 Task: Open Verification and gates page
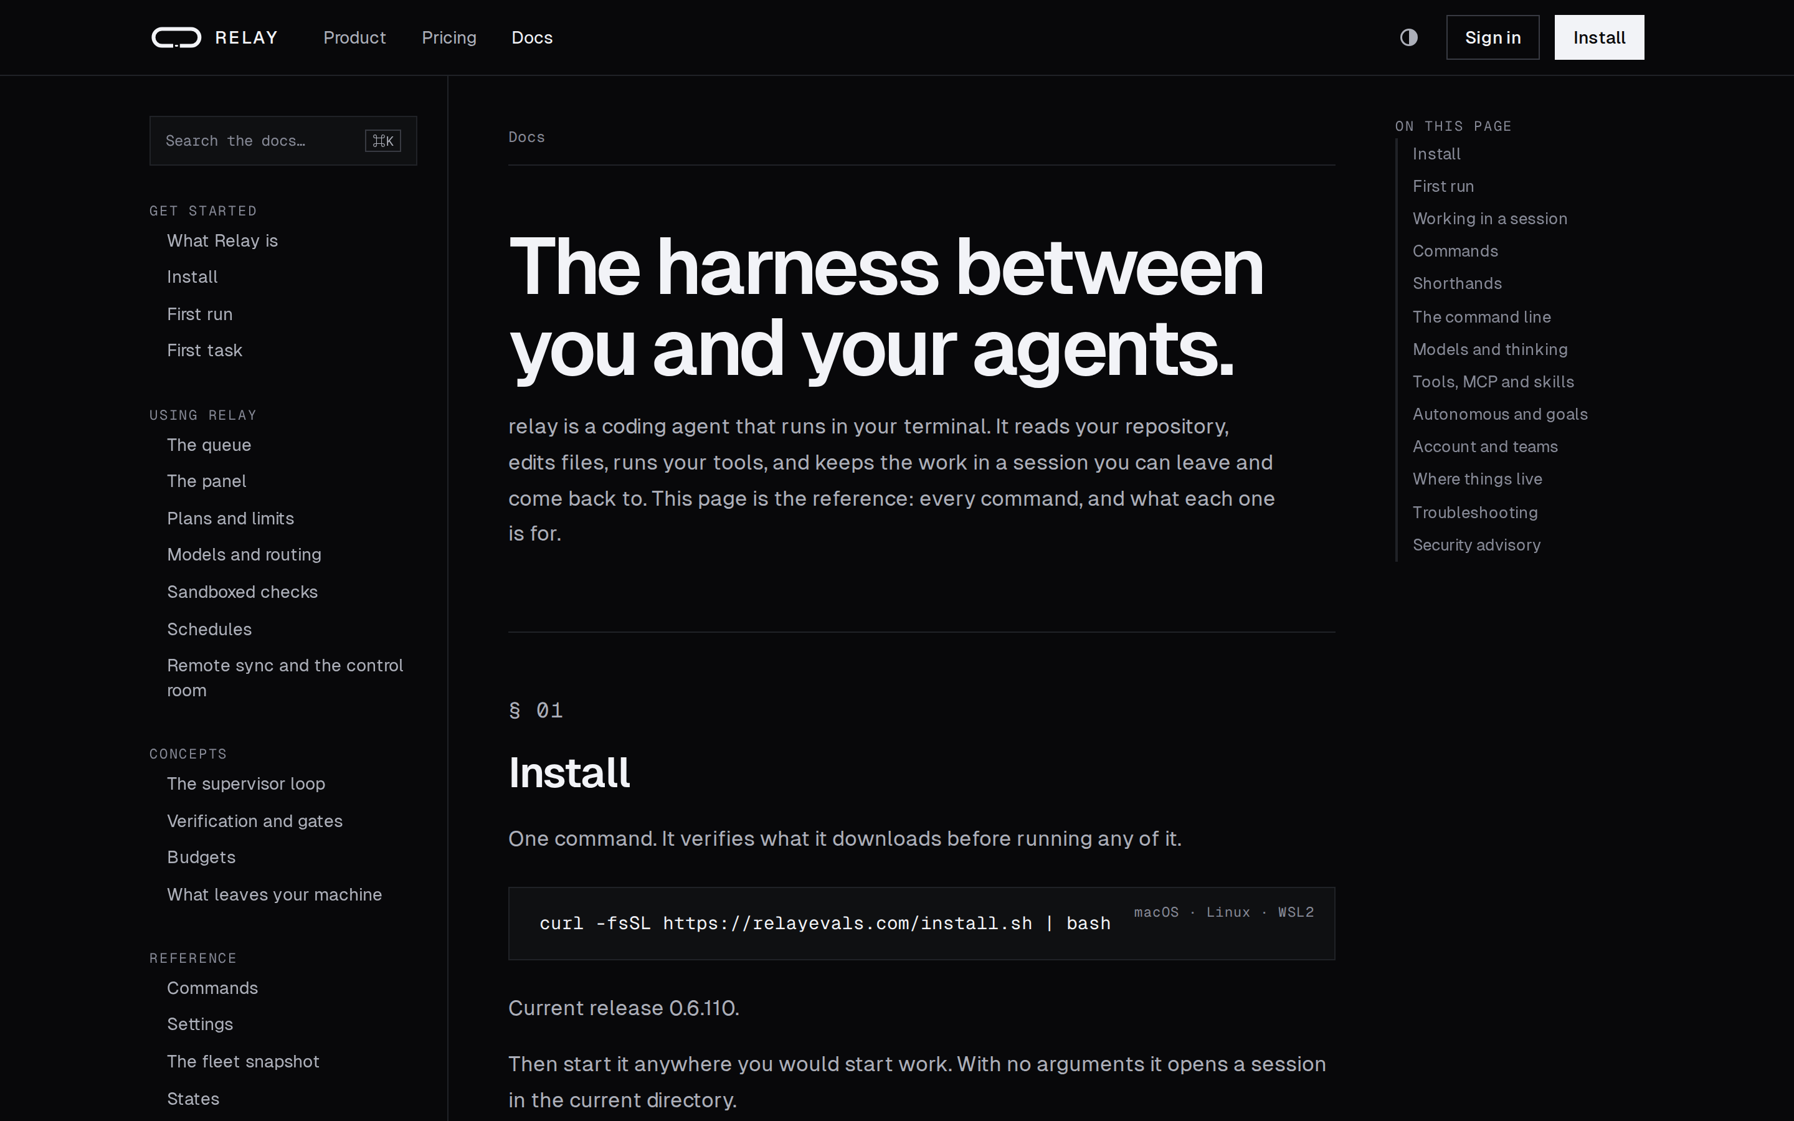tap(254, 821)
